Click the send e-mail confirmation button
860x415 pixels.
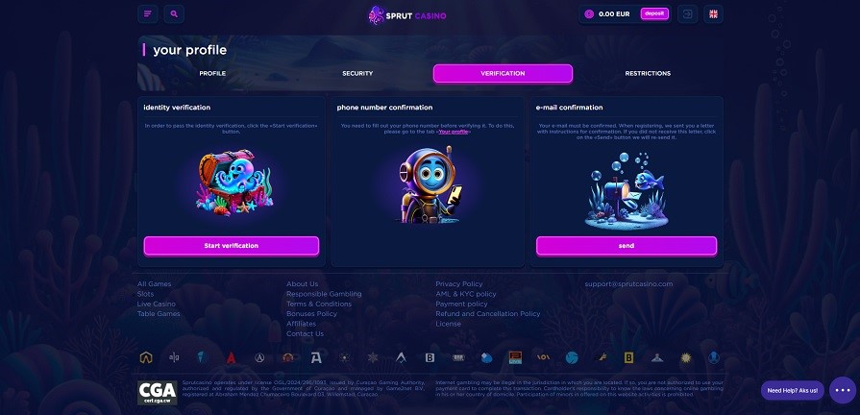click(x=627, y=246)
